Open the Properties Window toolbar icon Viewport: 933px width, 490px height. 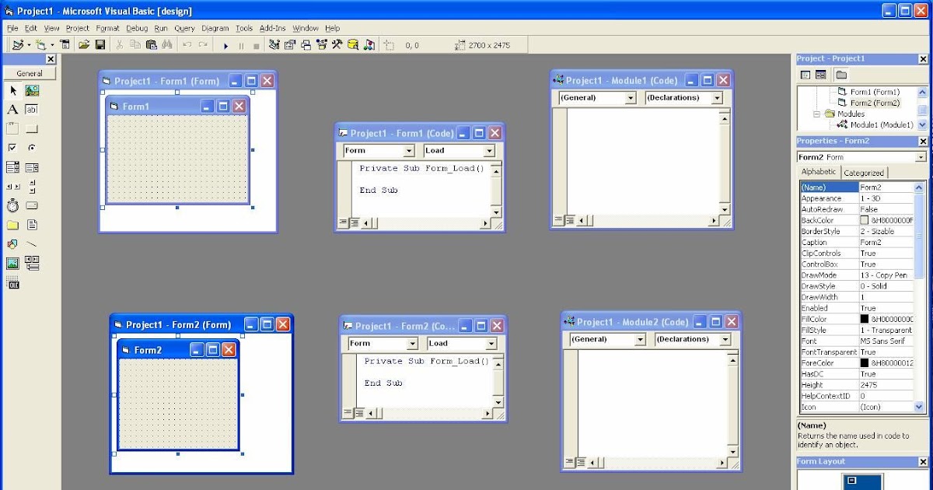click(x=290, y=45)
